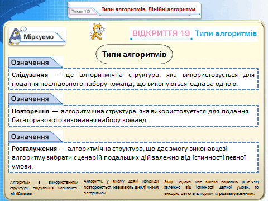Click the bold word Повторення
Image resolution: width=268 pixels, height=201 pixels.
point(30,111)
